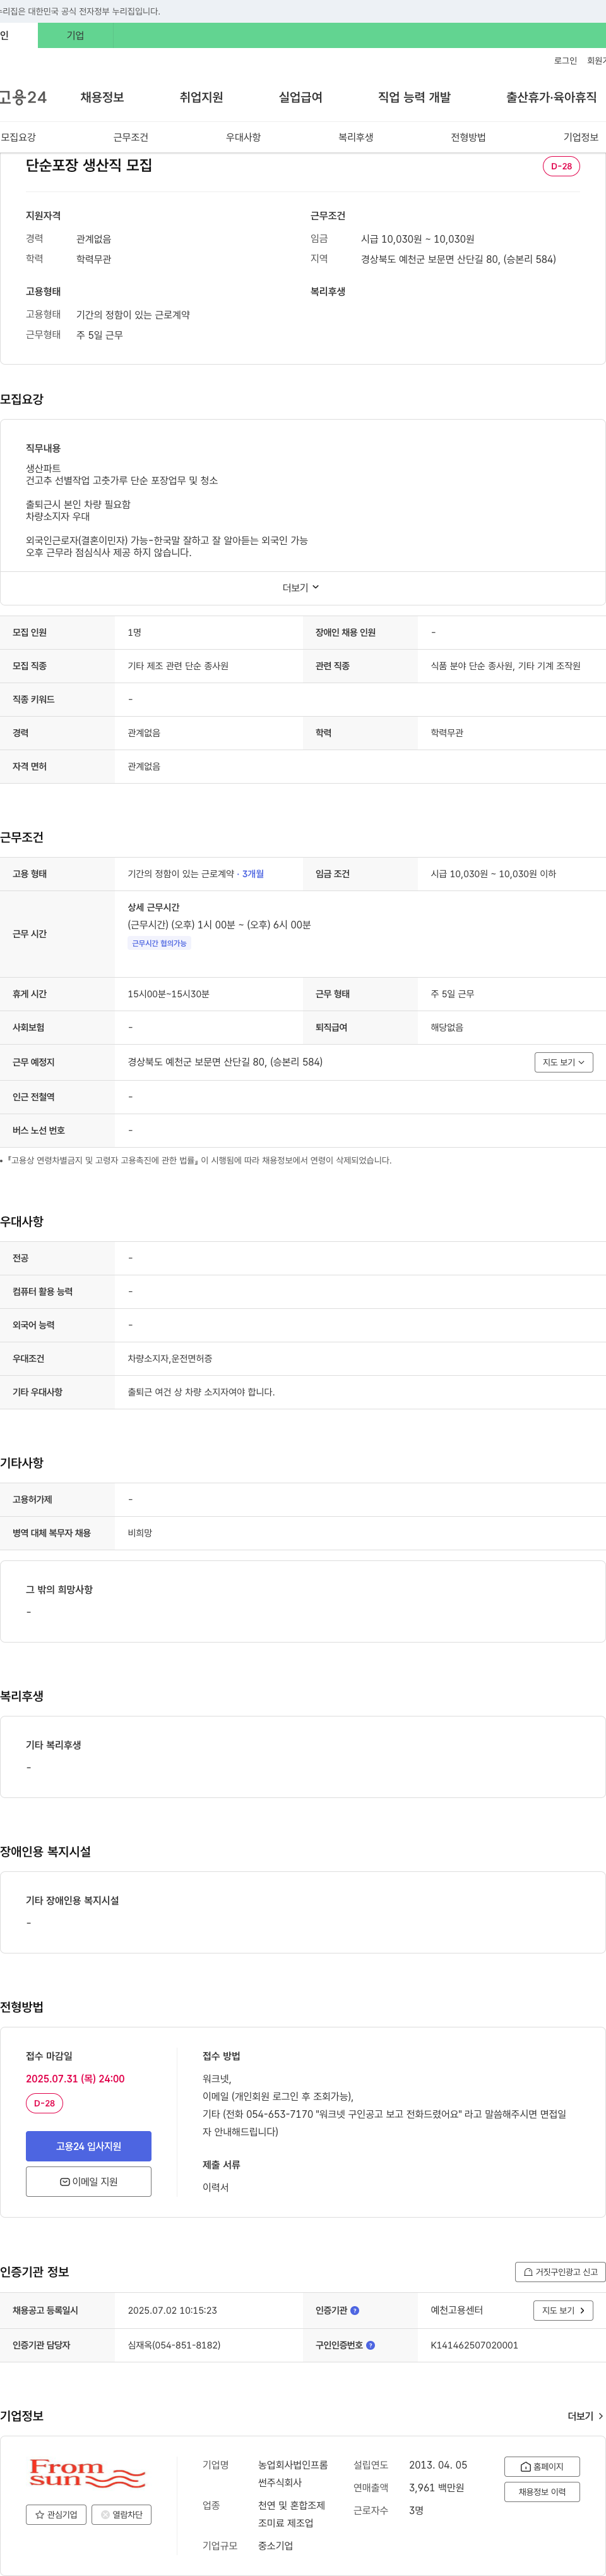The image size is (606, 2576).
Task: Click the 3개월 contract period text
Action: pos(254,874)
